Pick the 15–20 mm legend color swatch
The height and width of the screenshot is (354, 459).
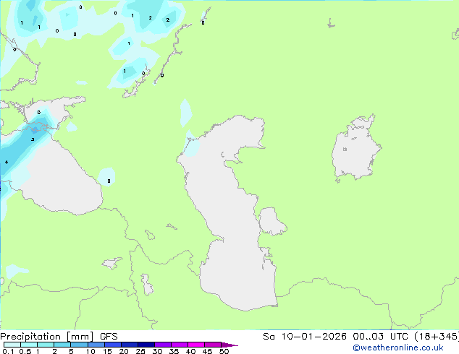pos(113,345)
